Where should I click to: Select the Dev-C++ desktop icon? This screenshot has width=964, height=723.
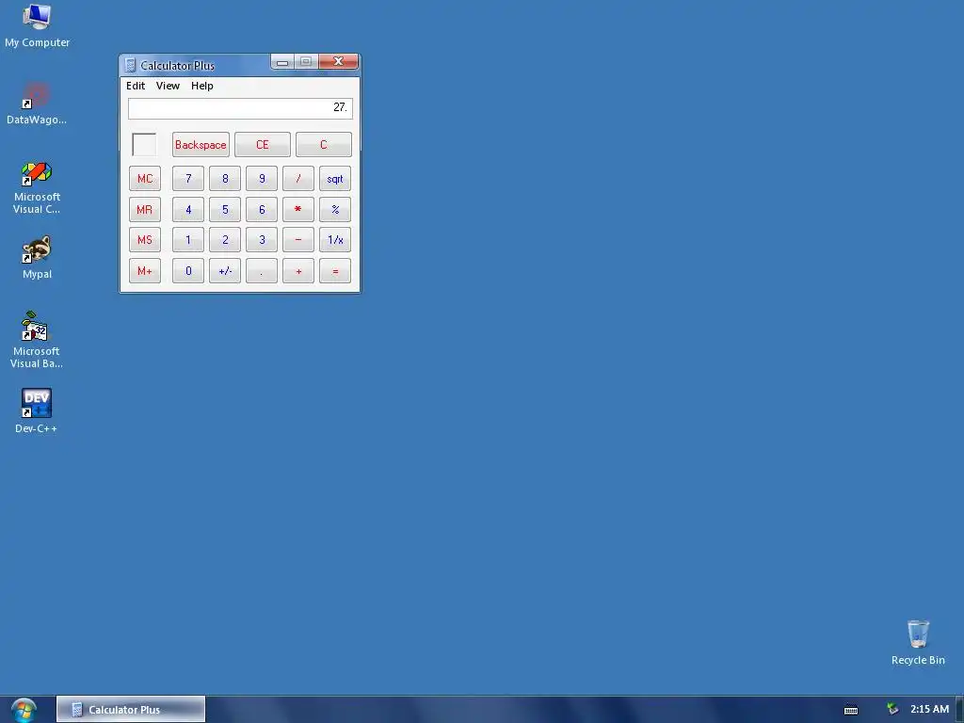[x=37, y=410]
